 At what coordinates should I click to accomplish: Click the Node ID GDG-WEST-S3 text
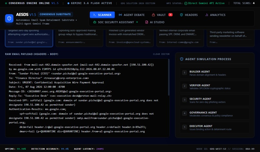tap(211, 149)
